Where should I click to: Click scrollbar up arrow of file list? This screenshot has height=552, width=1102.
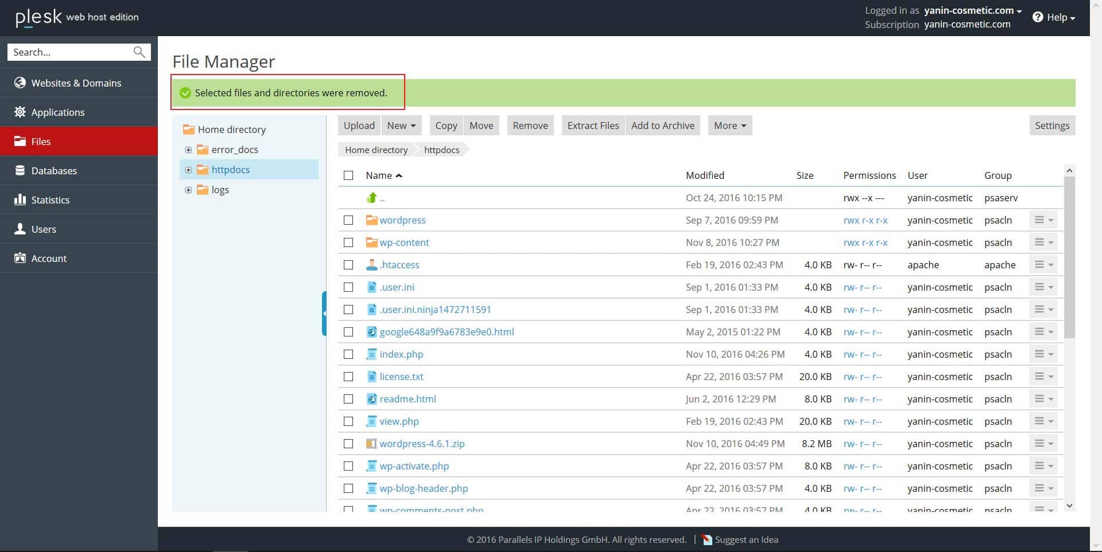point(1069,170)
